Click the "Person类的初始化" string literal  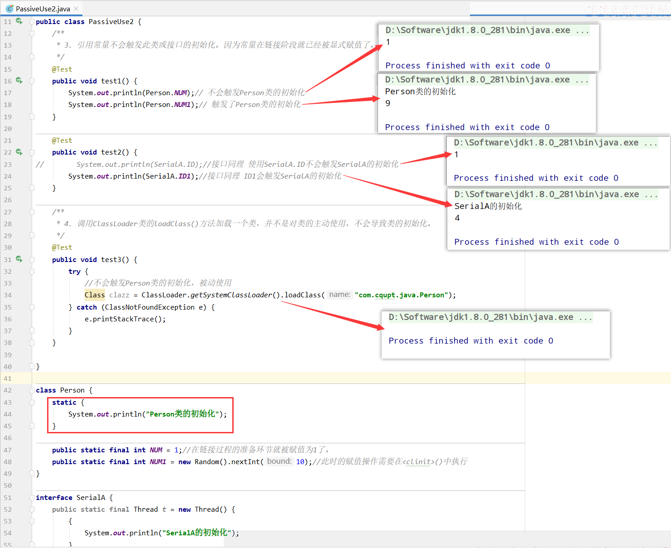point(182,414)
